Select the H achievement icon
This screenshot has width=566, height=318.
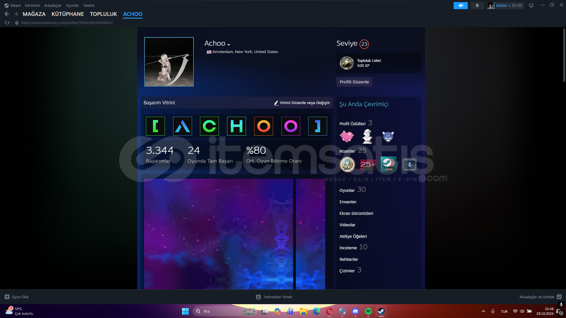[x=237, y=126]
